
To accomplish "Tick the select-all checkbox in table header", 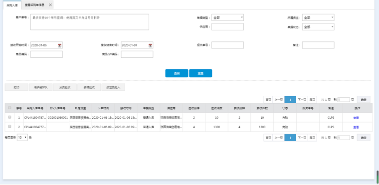I will point(9,108).
